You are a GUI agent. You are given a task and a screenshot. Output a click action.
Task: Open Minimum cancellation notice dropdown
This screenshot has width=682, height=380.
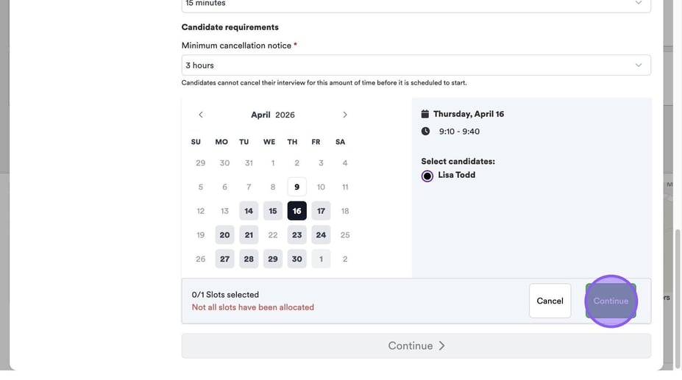coord(416,65)
